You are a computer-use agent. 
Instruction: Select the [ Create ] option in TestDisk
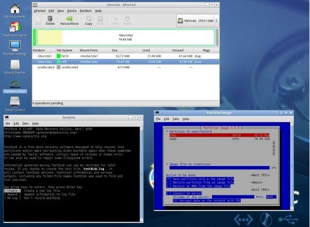point(12,191)
